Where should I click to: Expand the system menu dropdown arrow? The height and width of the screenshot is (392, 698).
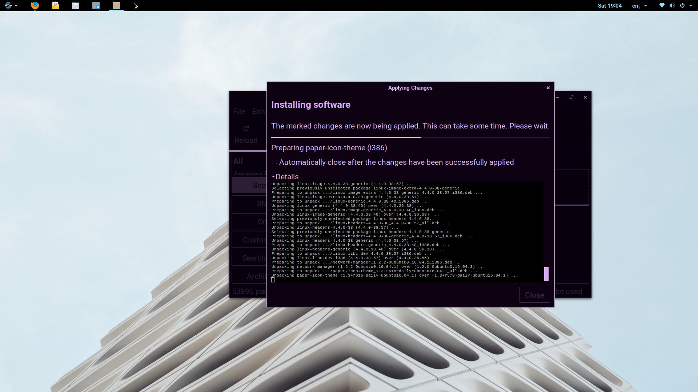(x=691, y=5)
